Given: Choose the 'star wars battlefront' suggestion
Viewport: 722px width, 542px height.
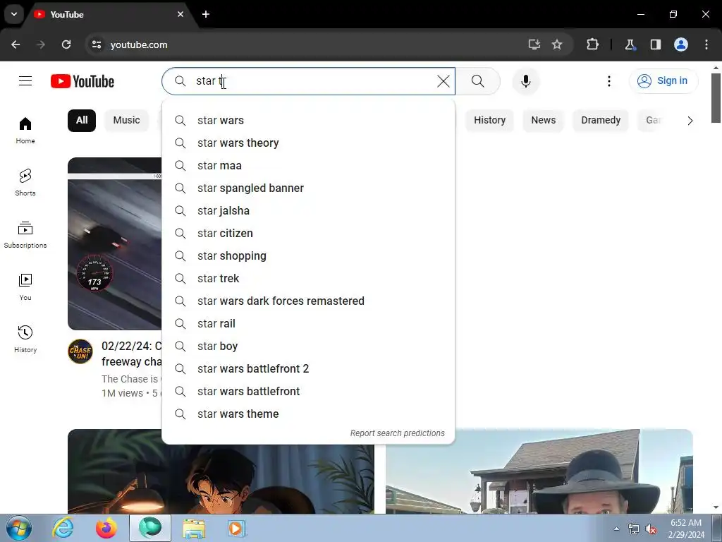Looking at the screenshot, I should tap(308, 391).
